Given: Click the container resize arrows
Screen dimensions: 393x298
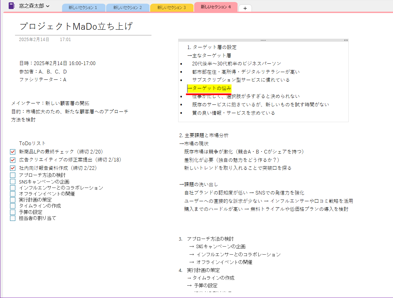Looking at the screenshot, I should (346, 40).
